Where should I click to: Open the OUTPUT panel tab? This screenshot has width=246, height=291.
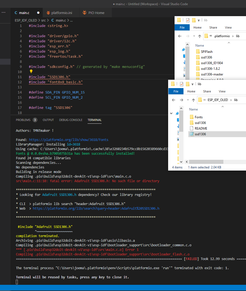(x=48, y=120)
